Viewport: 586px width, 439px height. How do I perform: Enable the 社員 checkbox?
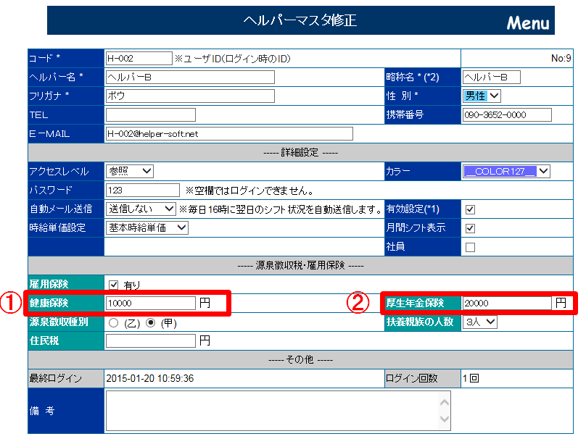pos(470,247)
